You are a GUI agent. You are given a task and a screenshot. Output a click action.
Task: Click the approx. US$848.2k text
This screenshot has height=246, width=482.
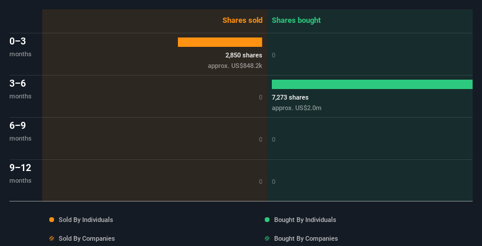click(235, 66)
